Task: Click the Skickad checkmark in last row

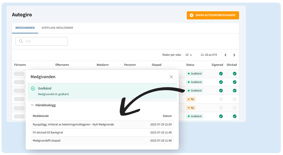Action: pyautogui.click(x=234, y=116)
